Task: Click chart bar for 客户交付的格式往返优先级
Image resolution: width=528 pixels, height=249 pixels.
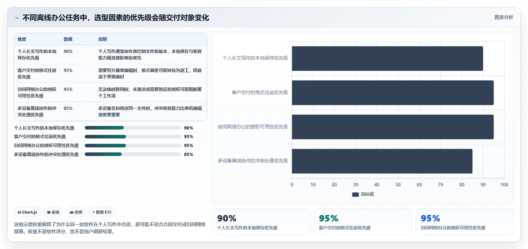Action: (x=393, y=93)
